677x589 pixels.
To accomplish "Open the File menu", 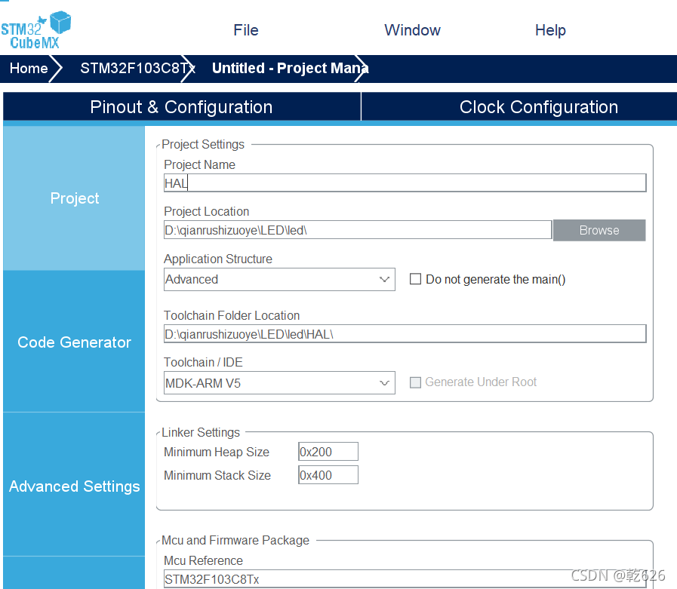I will 246,30.
